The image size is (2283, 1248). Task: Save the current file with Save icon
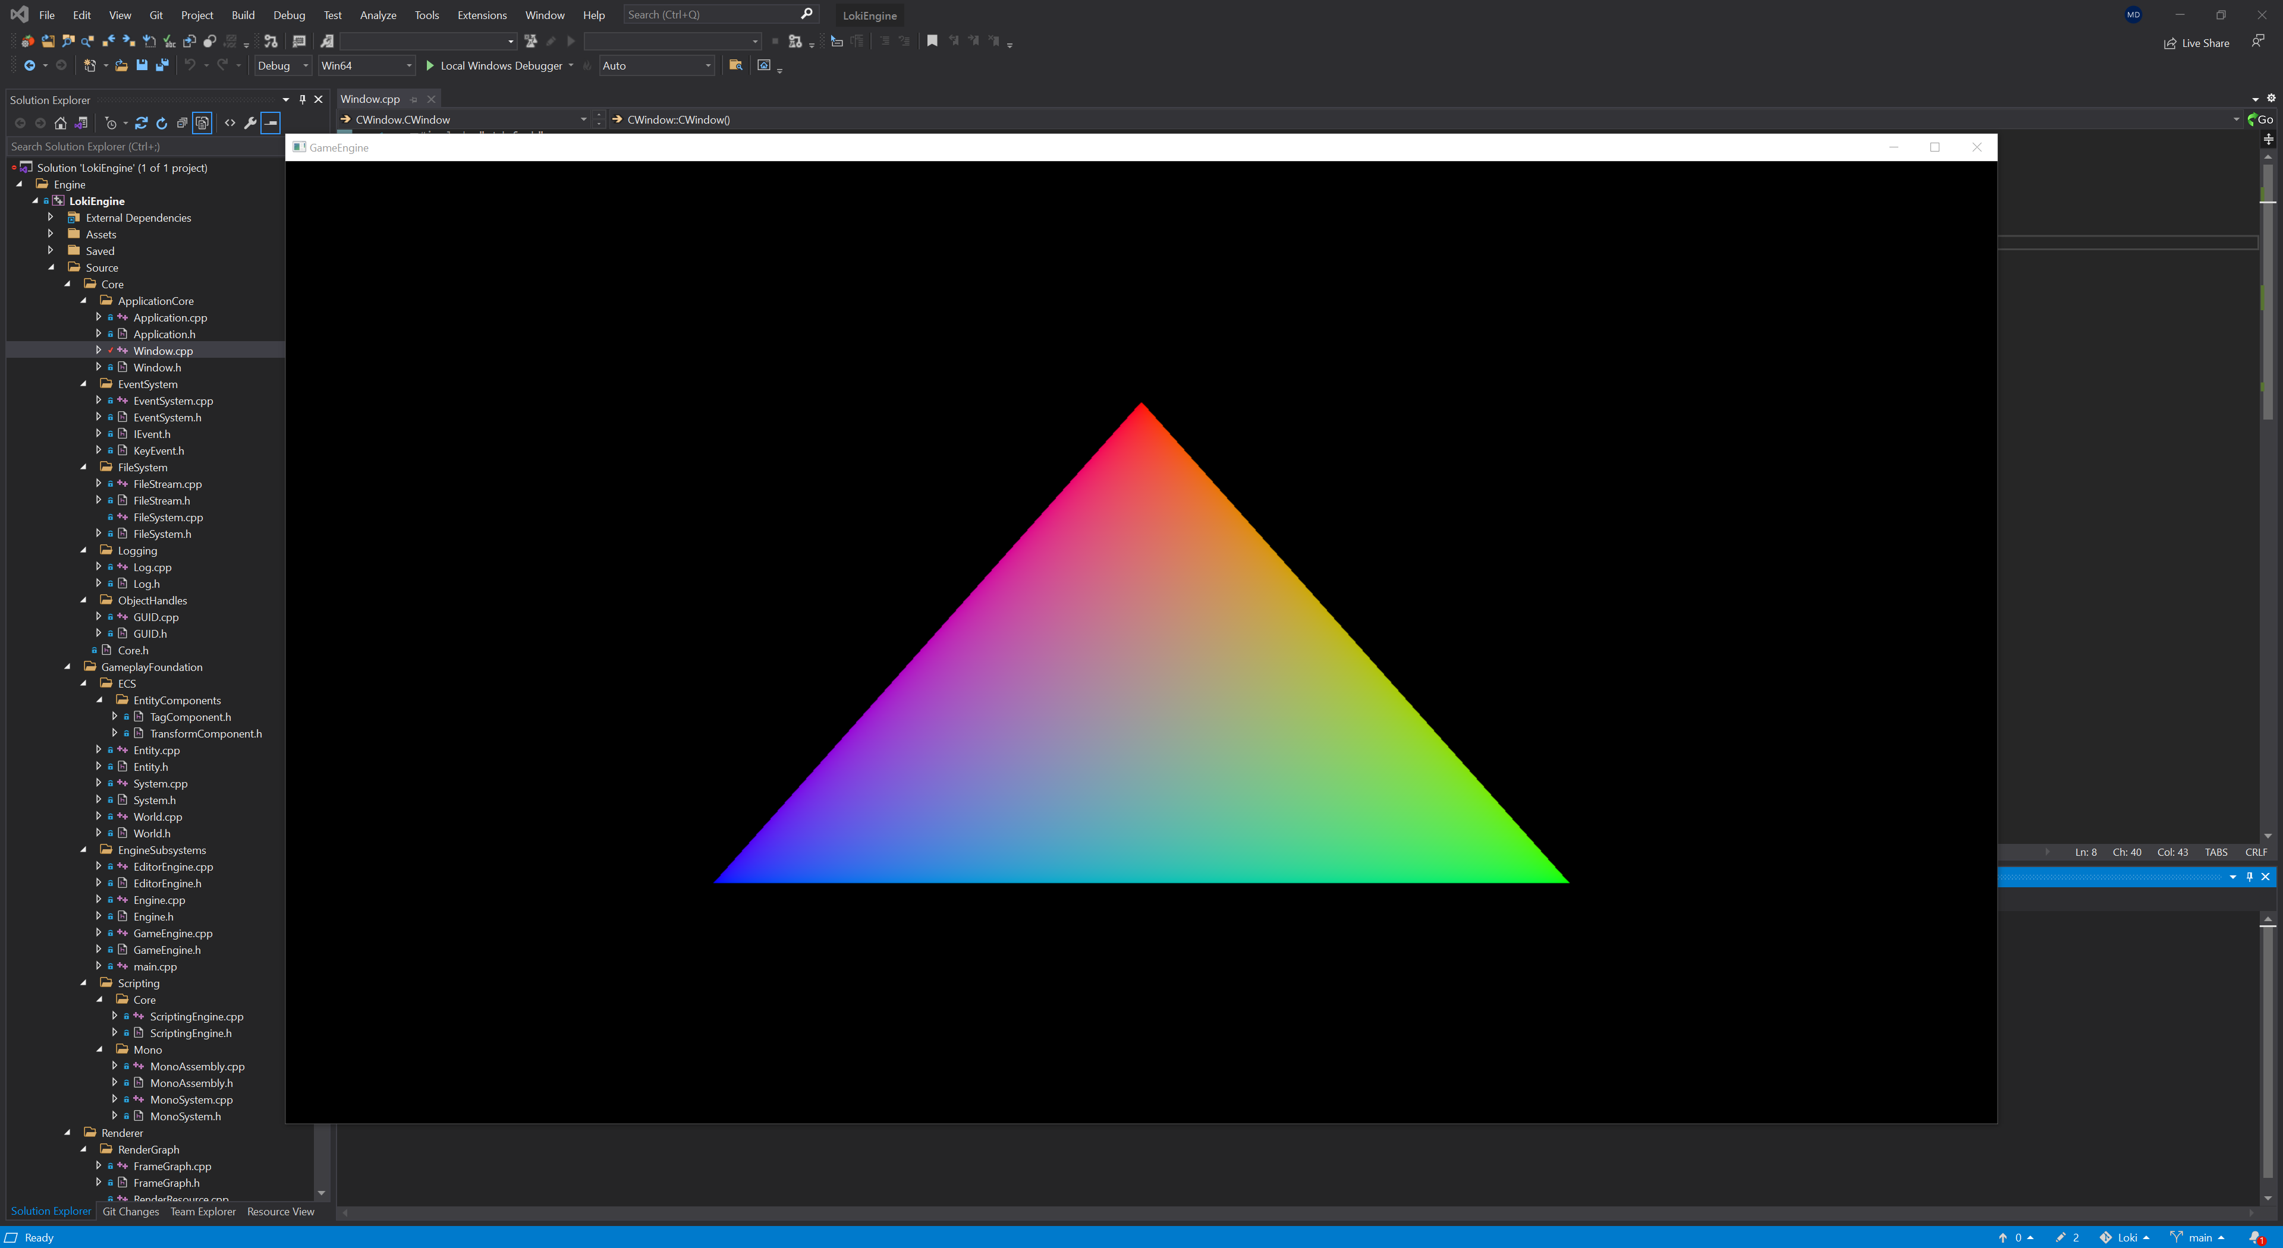tap(142, 65)
